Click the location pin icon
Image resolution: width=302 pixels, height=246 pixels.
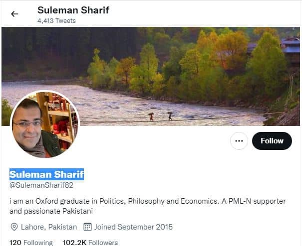(x=14, y=227)
